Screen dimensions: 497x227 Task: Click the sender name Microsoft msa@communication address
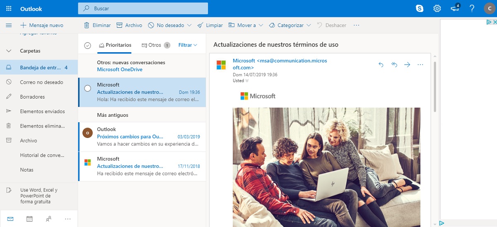click(x=280, y=64)
